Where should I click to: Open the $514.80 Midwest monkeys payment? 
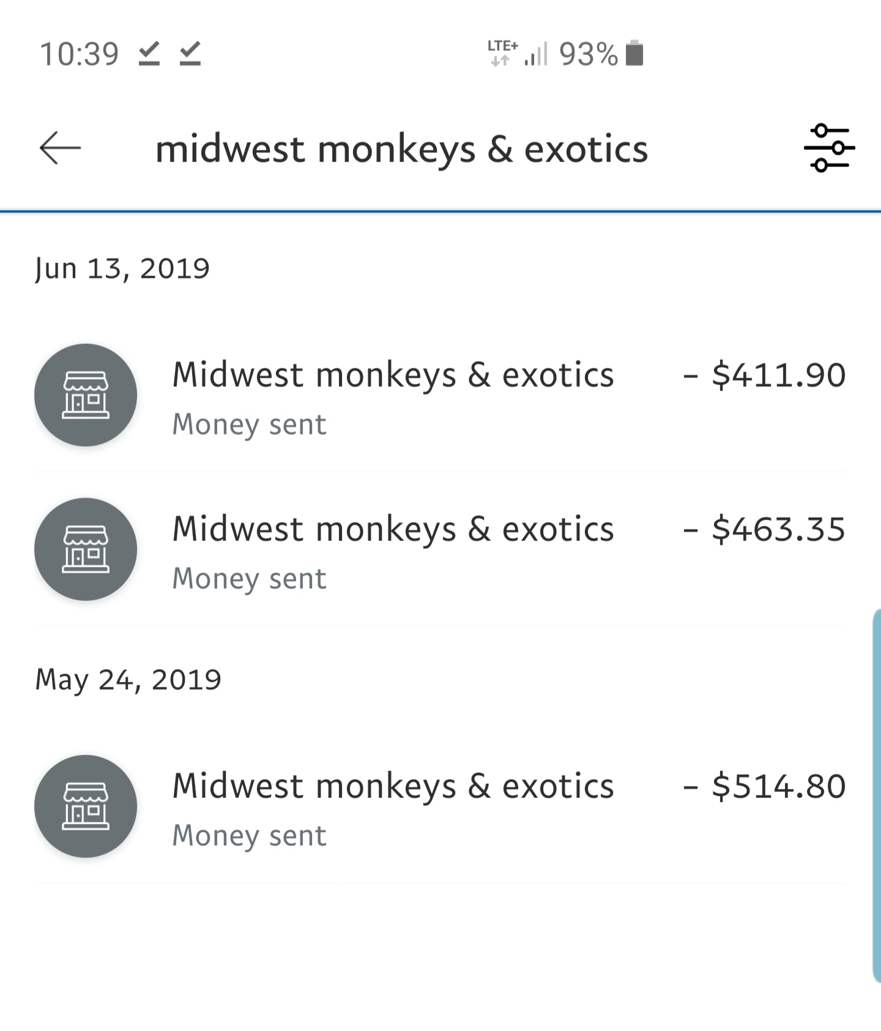tap(441, 806)
